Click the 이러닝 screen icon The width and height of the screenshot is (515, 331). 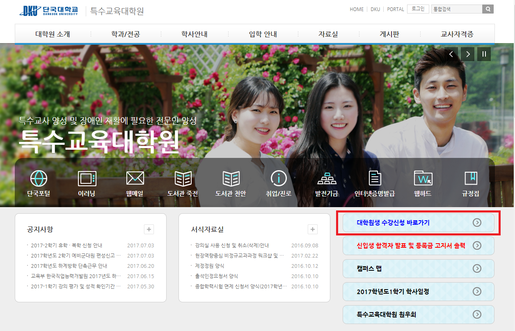click(x=87, y=179)
